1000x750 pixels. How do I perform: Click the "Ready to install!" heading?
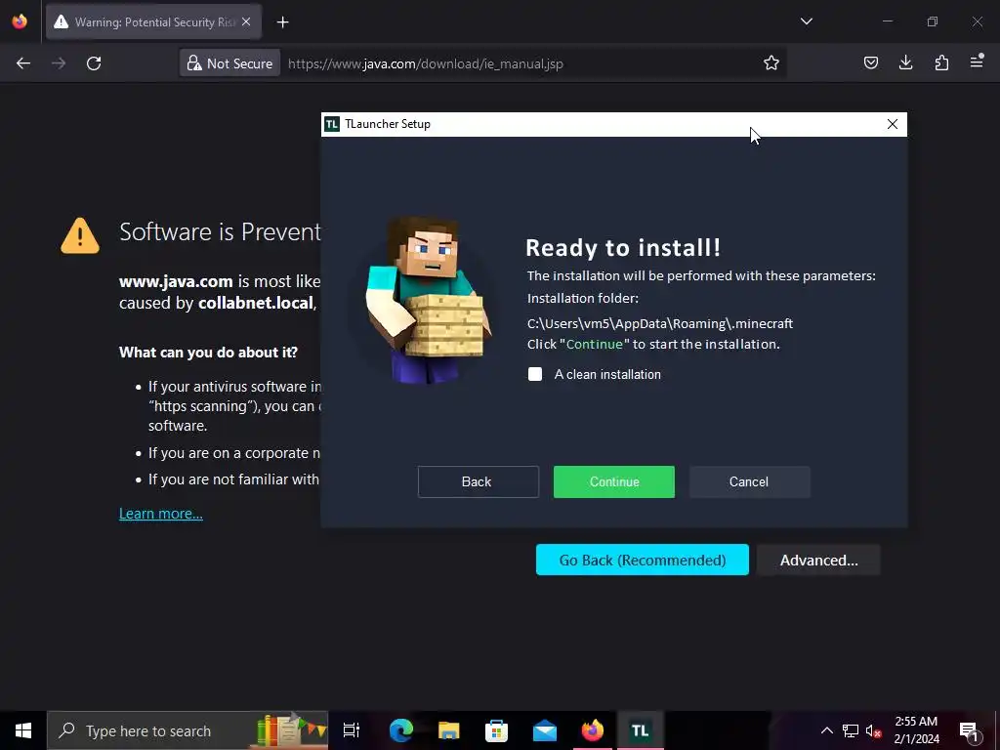(x=623, y=247)
